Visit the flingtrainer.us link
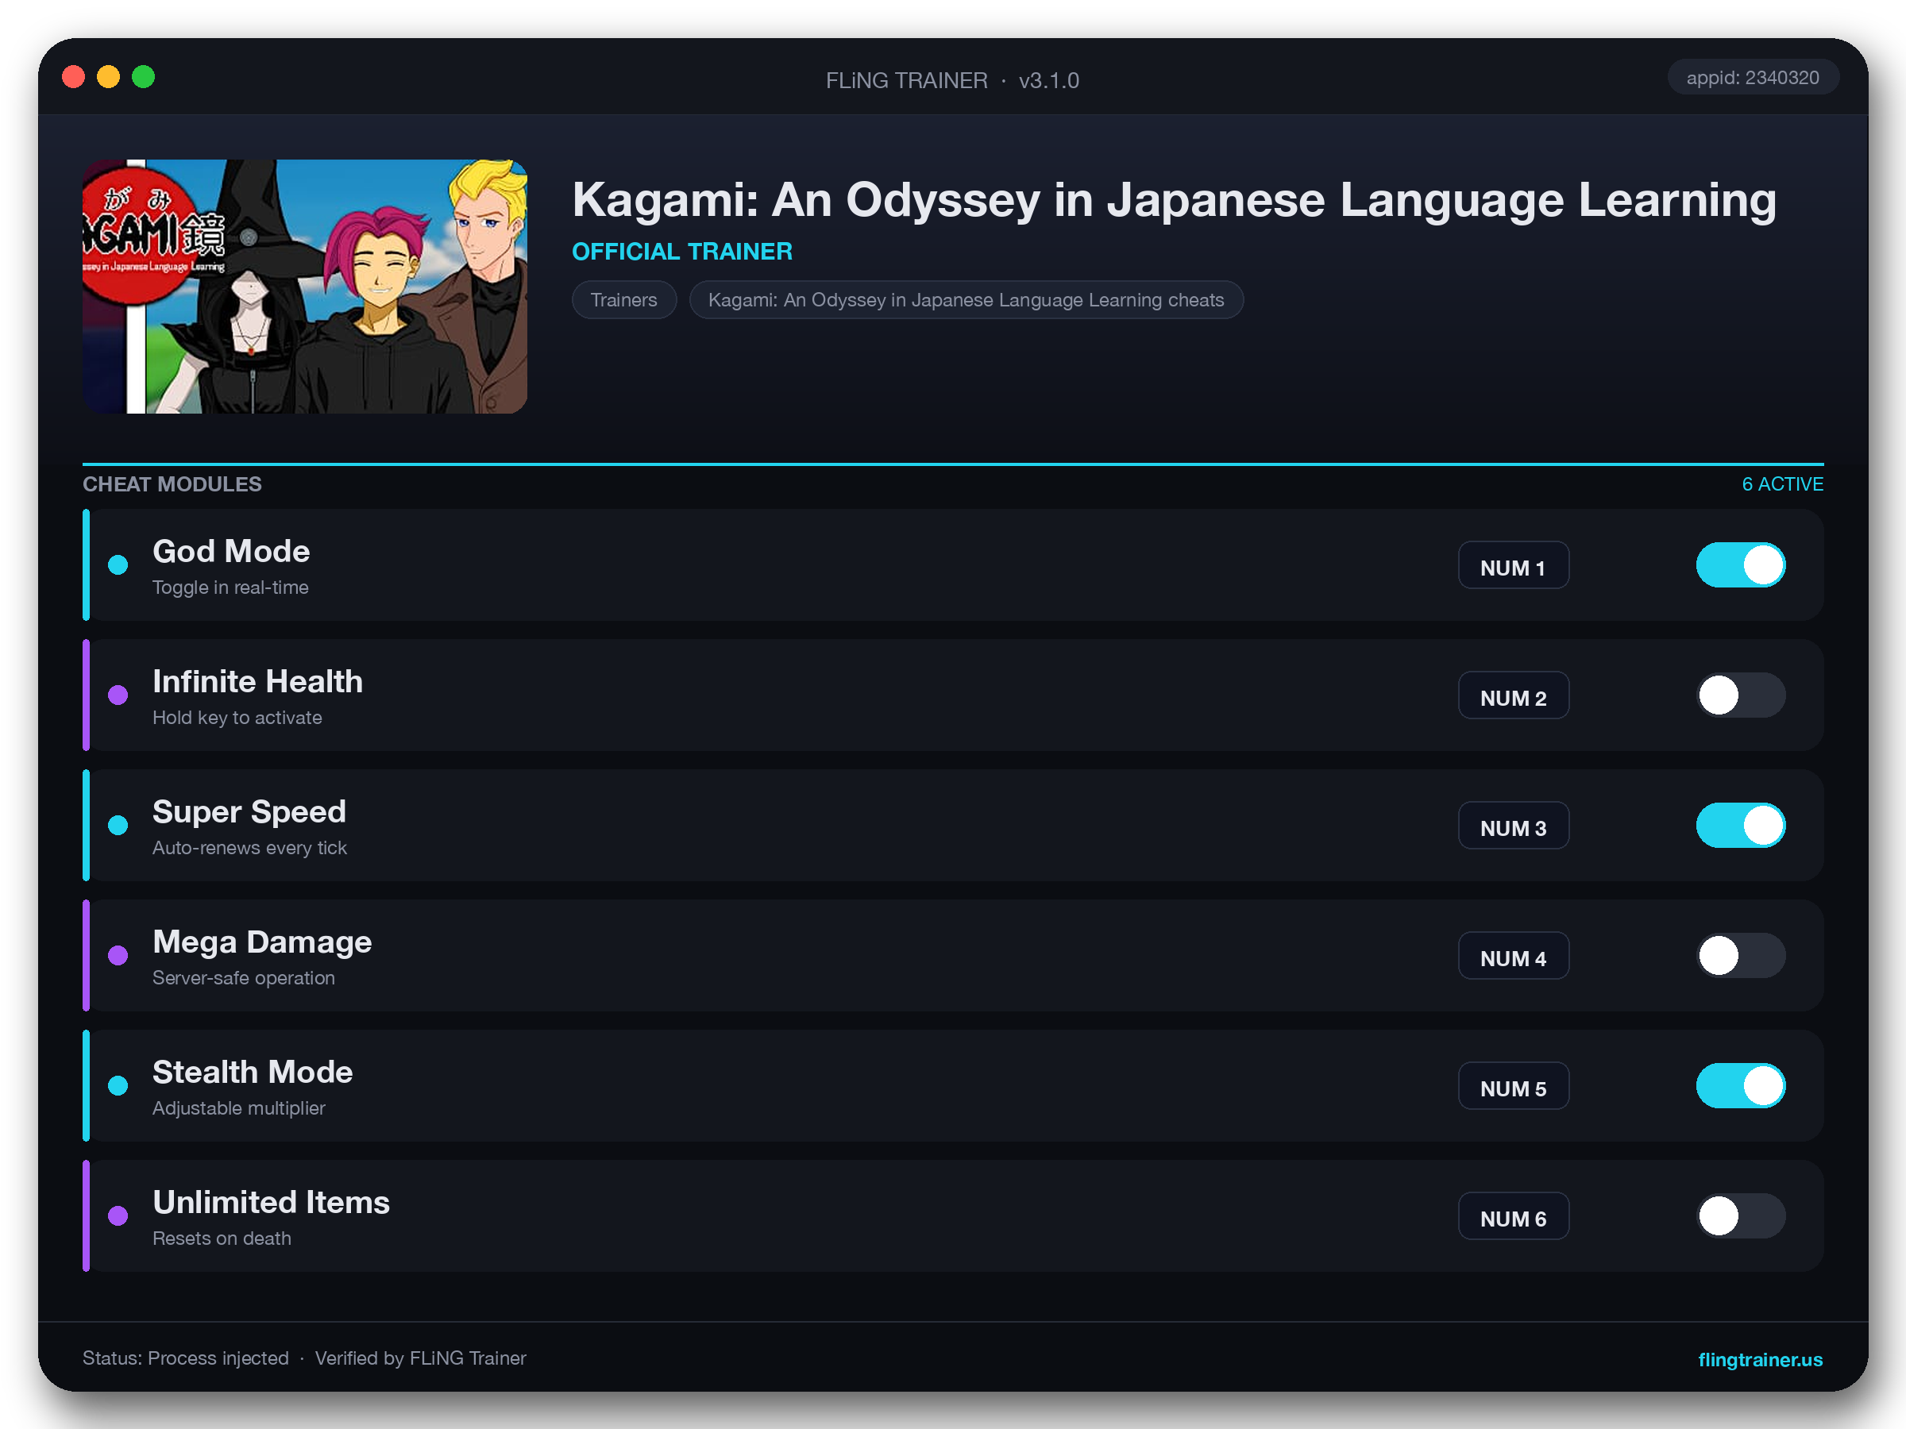Screen dimensions: 1906x1429 [x=1760, y=1359]
